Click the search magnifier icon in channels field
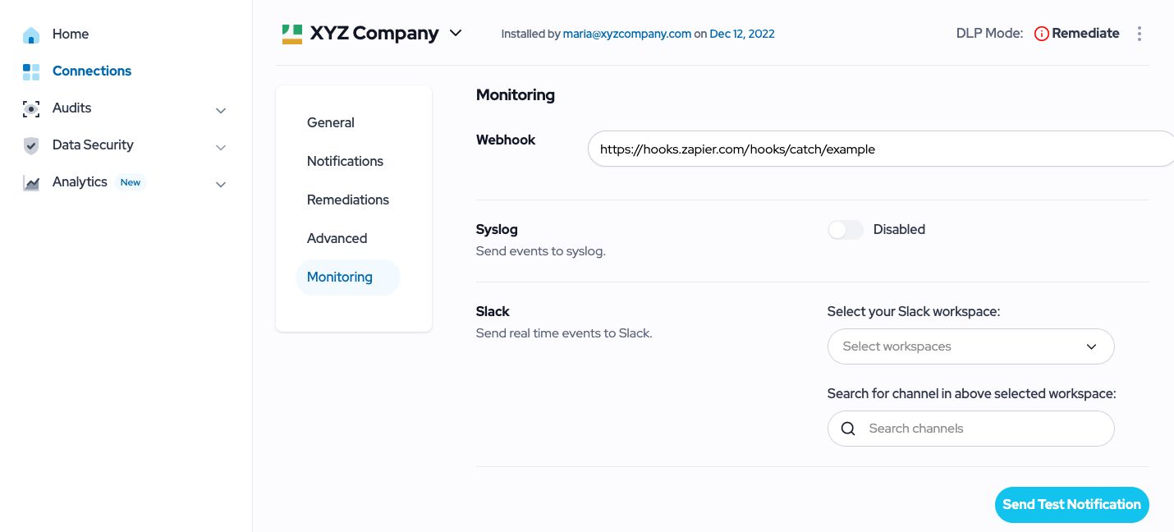The image size is (1174, 532). 849,429
